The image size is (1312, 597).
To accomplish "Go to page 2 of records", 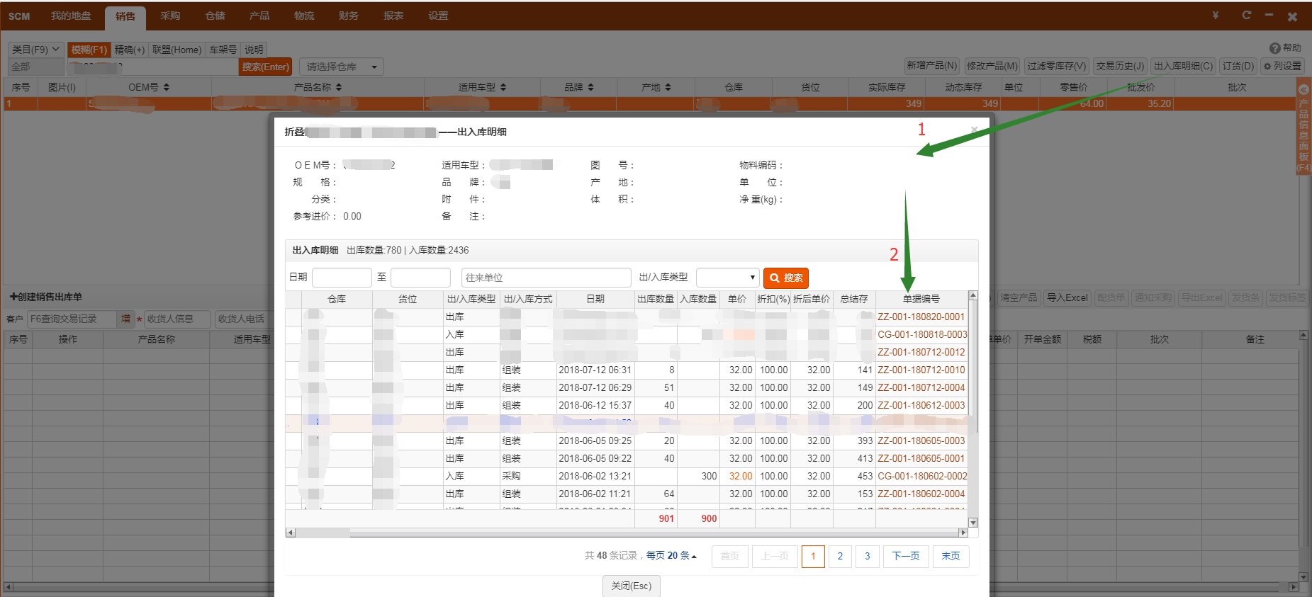I will click(840, 556).
